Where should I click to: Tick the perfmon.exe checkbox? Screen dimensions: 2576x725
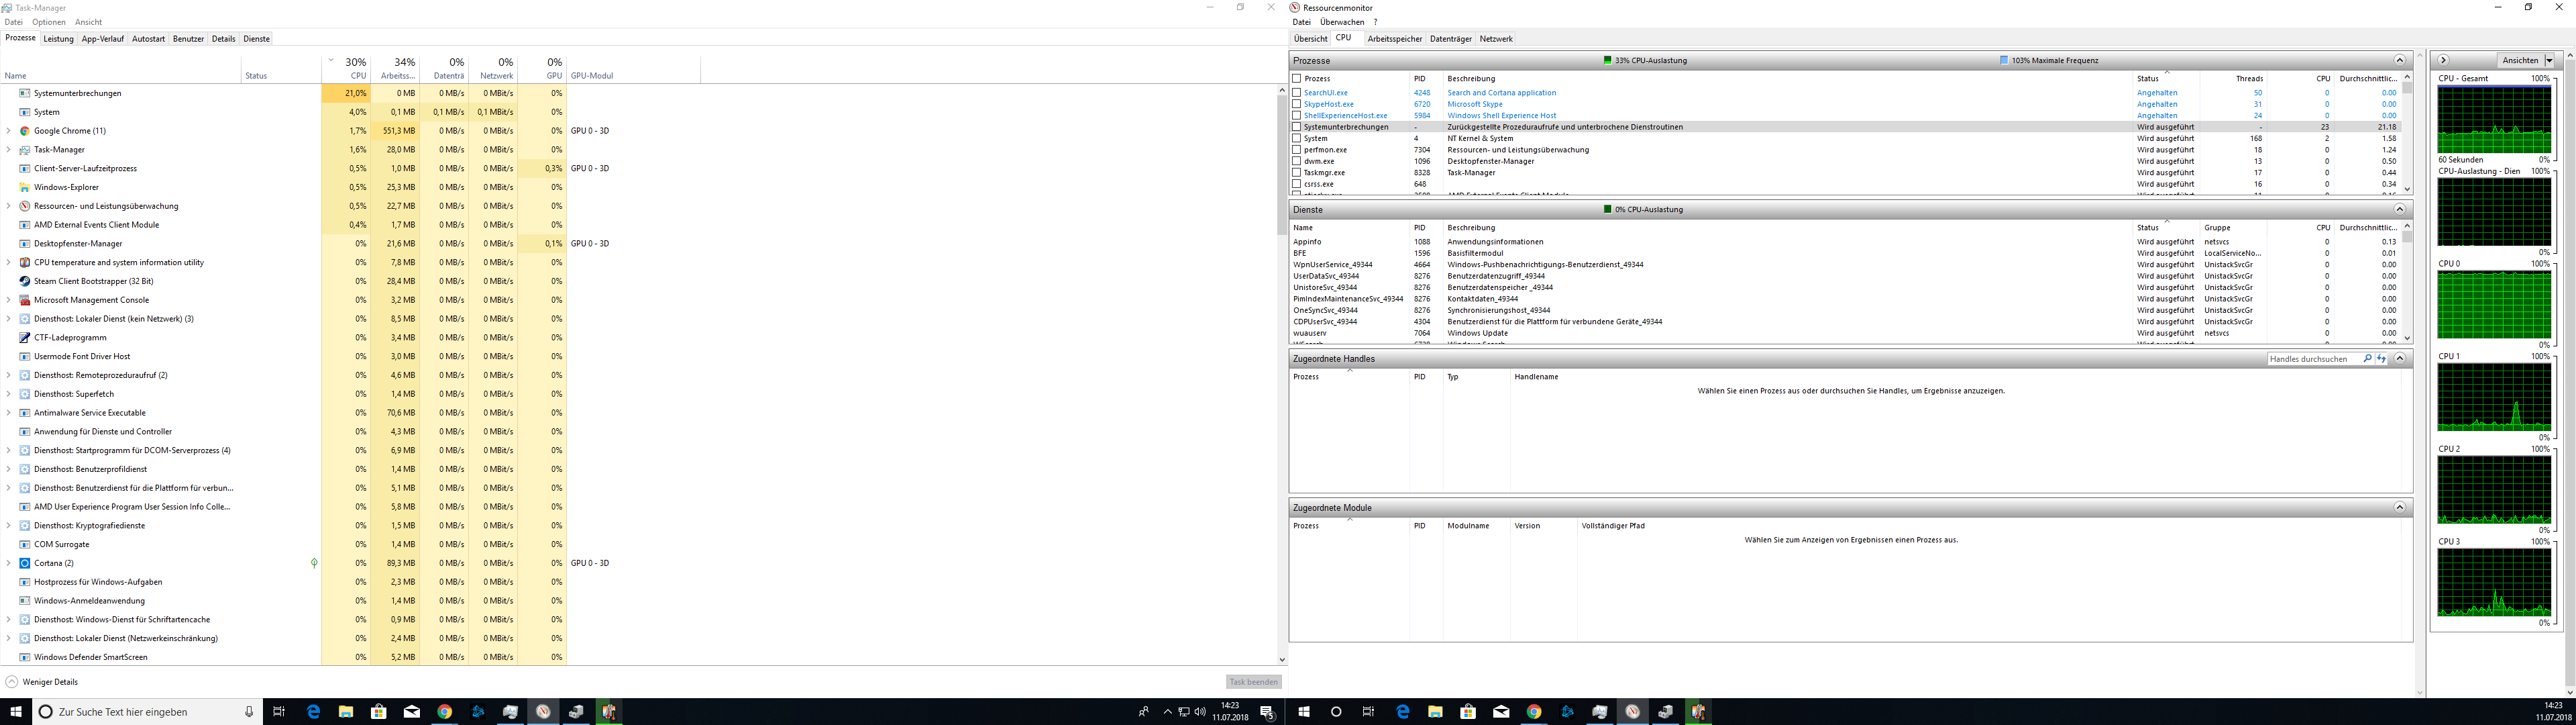tap(1297, 150)
